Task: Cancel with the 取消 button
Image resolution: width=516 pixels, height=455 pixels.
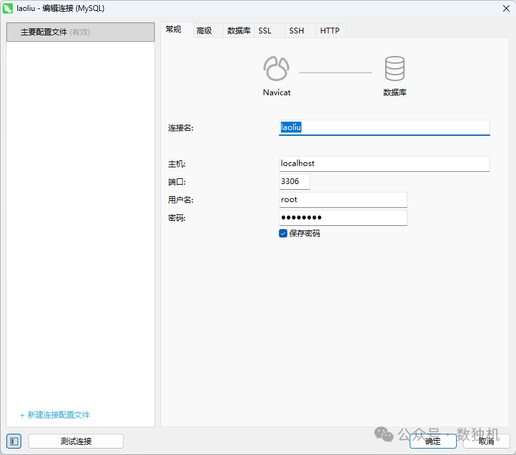Action: click(x=486, y=441)
